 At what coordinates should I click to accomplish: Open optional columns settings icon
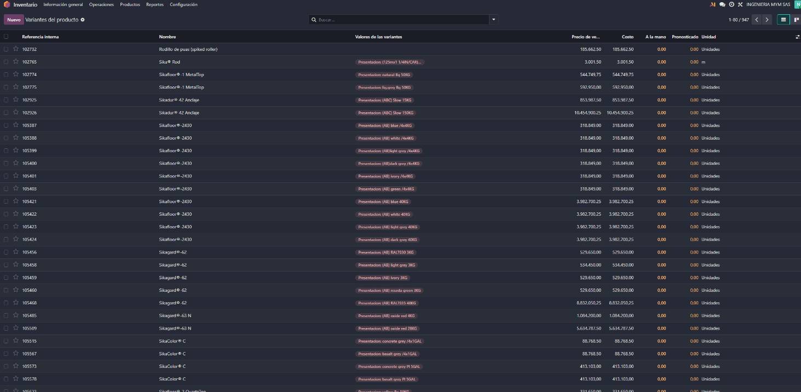(x=797, y=37)
